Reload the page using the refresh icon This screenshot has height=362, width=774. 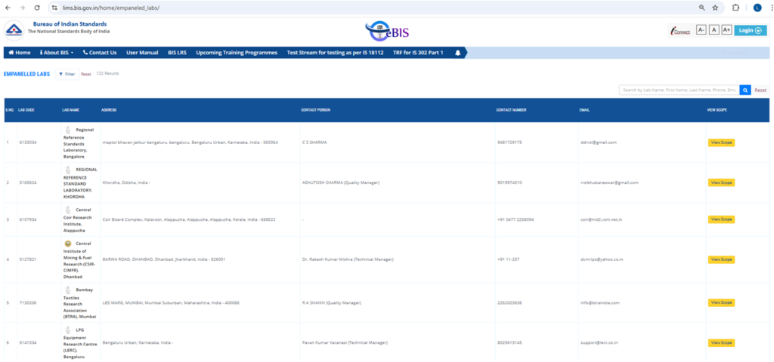click(x=39, y=8)
